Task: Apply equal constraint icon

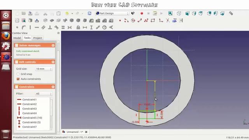Action: (x=63, y=28)
